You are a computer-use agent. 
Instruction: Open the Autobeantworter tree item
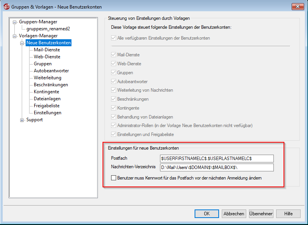tap(51, 71)
